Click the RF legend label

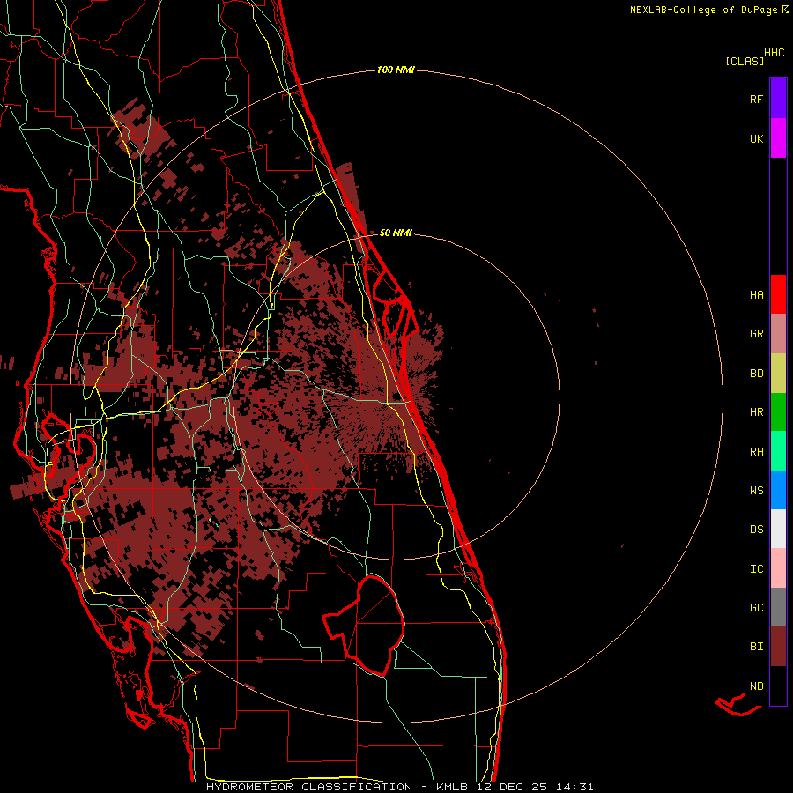(x=756, y=99)
